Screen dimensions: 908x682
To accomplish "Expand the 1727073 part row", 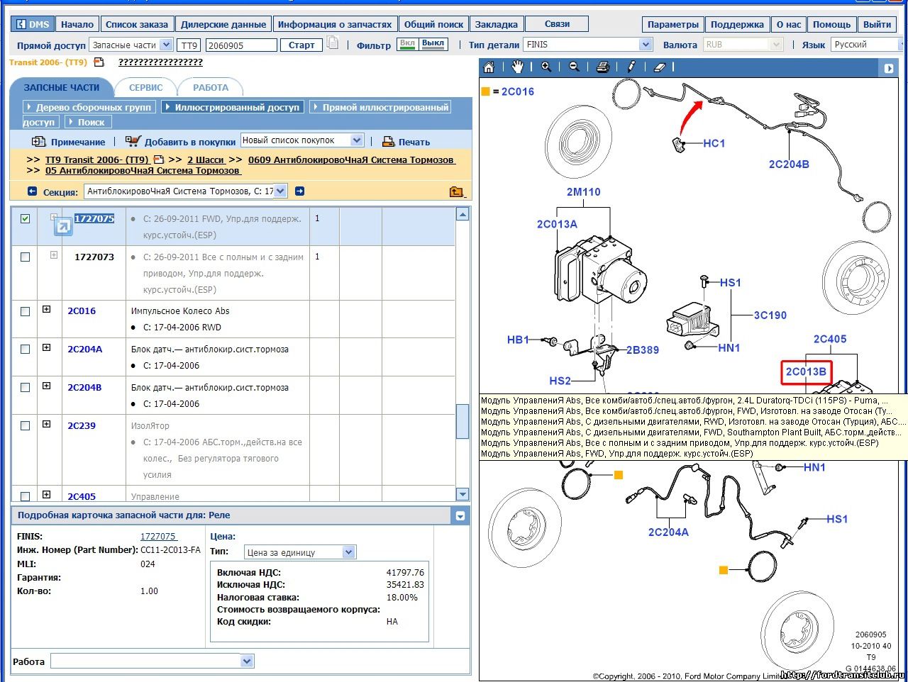I will [x=53, y=255].
